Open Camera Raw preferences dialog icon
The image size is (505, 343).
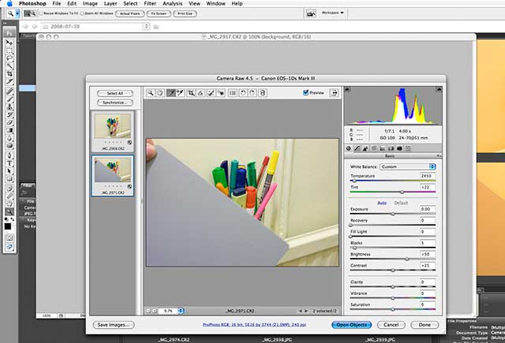point(233,93)
